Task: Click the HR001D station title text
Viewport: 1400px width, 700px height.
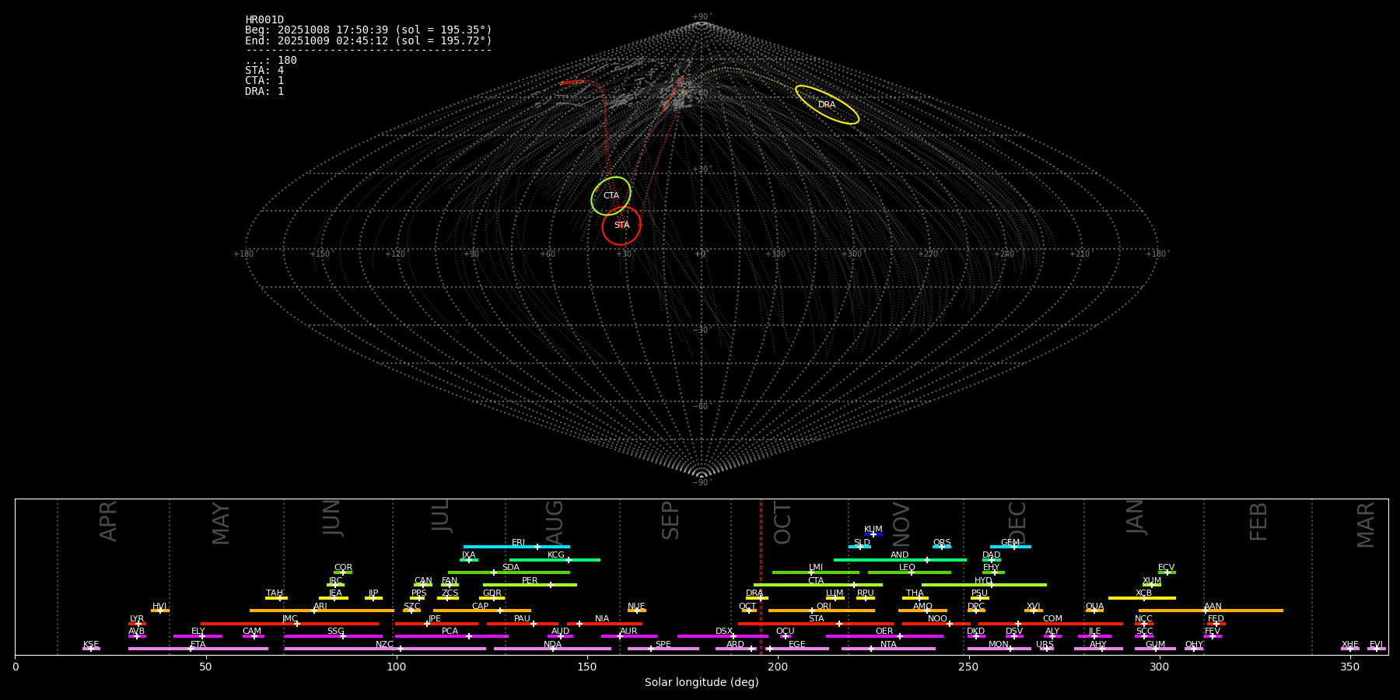Action: tap(264, 20)
